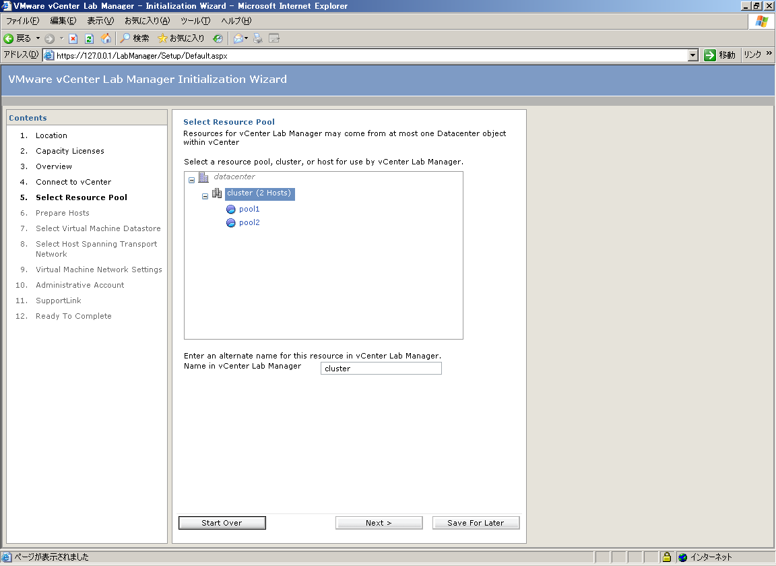Open the View (表示) menu
Image resolution: width=776 pixels, height=566 pixels.
[x=100, y=21]
